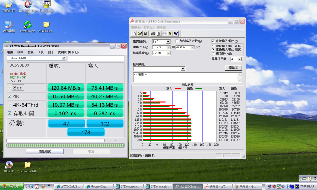This screenshot has height=190, width=317.
Task: Click the 開始測試 button in AS SSD
Action: [x=45, y=151]
